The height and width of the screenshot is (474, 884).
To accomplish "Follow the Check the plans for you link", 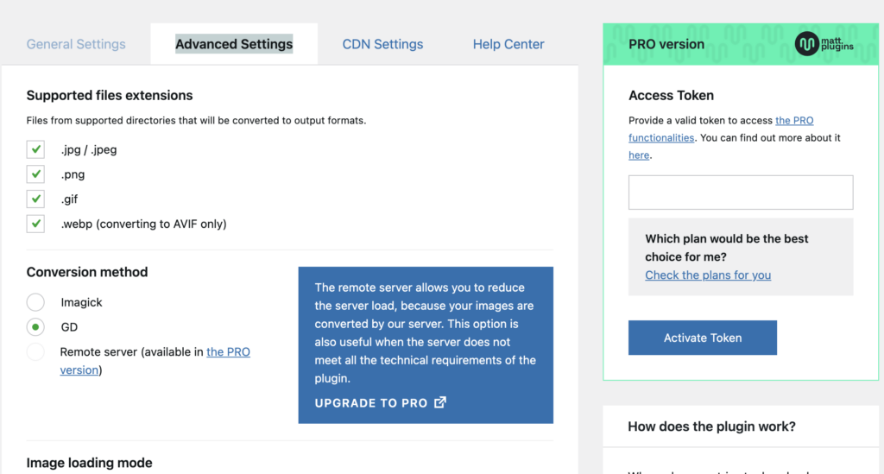I will [708, 275].
